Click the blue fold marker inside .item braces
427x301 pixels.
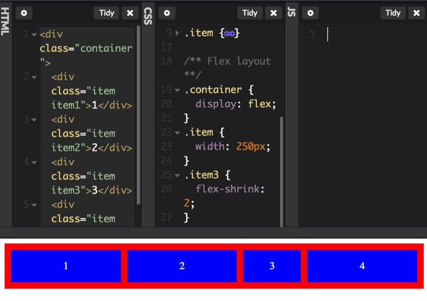pos(229,34)
